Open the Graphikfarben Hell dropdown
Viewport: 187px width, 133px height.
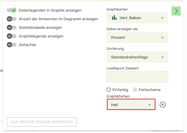tap(131, 104)
